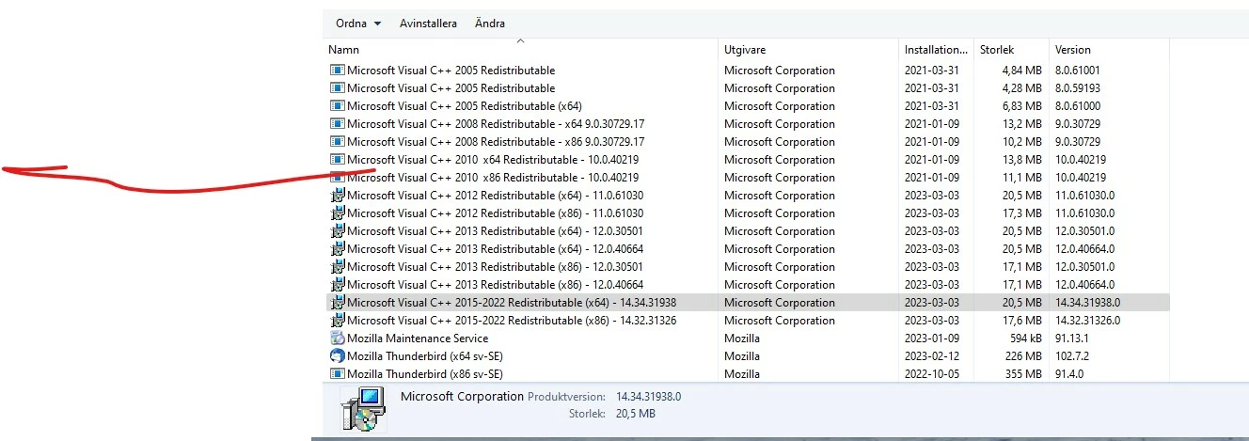The height and width of the screenshot is (441, 1249).
Task: Click version cell 8.0.61000
Action: tap(1078, 106)
